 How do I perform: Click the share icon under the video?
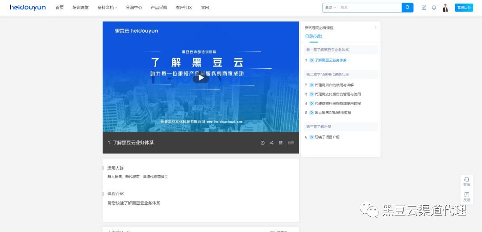(x=271, y=143)
